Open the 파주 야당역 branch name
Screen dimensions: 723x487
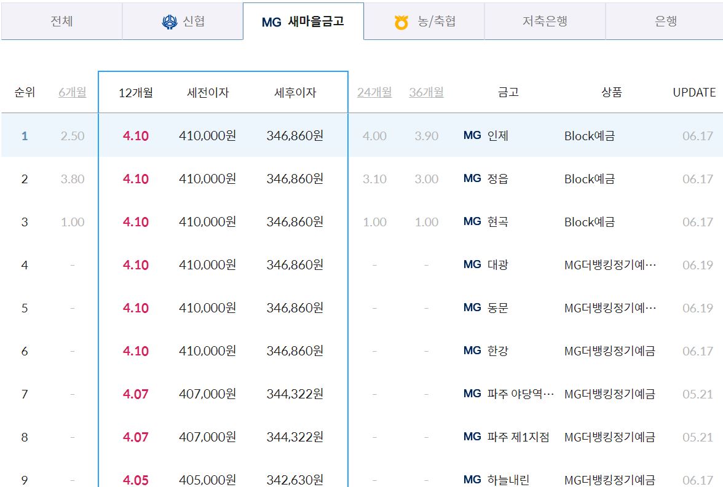coord(521,394)
